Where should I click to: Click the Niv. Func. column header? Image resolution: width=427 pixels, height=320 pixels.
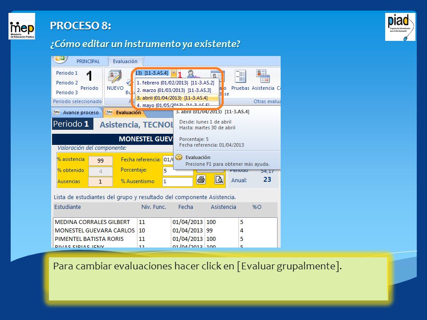pyautogui.click(x=153, y=207)
